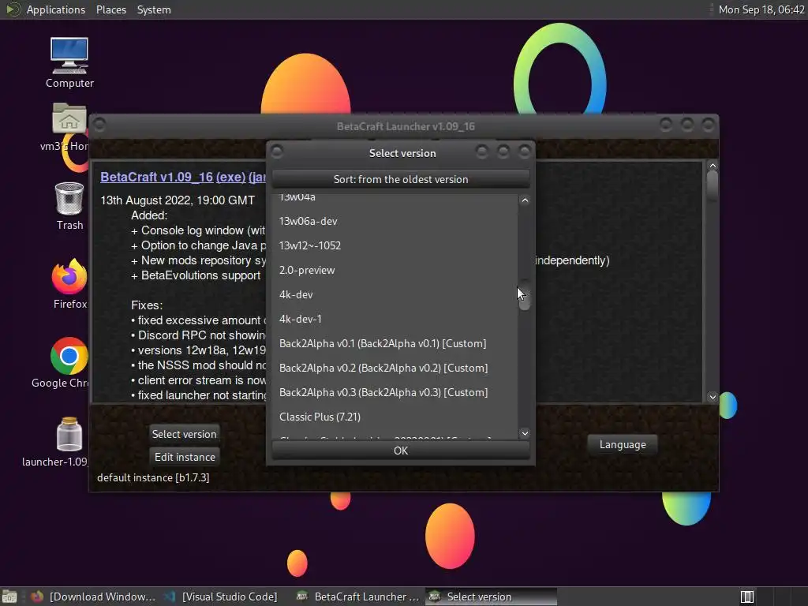Viewport: 808px width, 606px height.
Task: Select version 13w06a-dev in the list
Action: coord(395,221)
